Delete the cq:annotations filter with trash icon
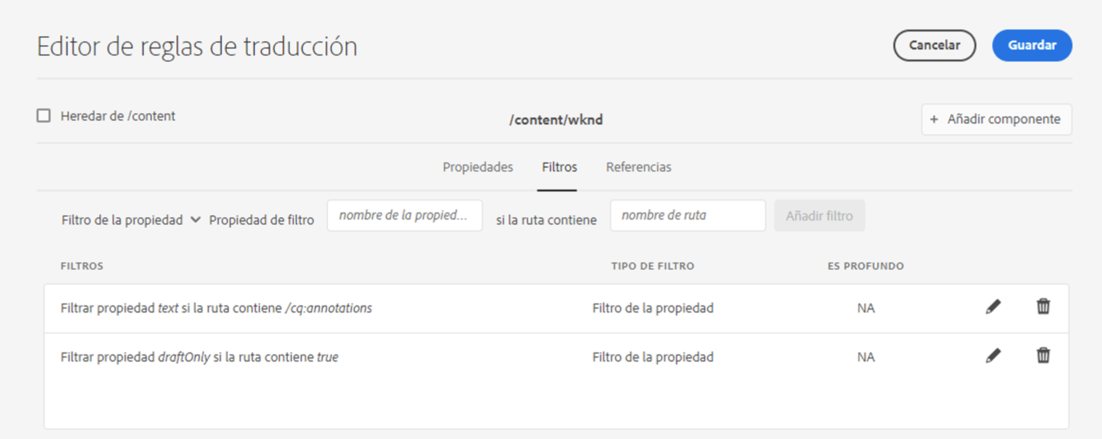The image size is (1102, 439). tap(1043, 306)
